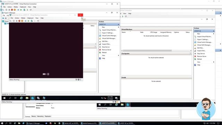Image resolution: width=222 pixels, height=125 pixels.
Task: Click the Revert icon in the vHOST-01 connection toolbar
Action: [x=27, y=10]
